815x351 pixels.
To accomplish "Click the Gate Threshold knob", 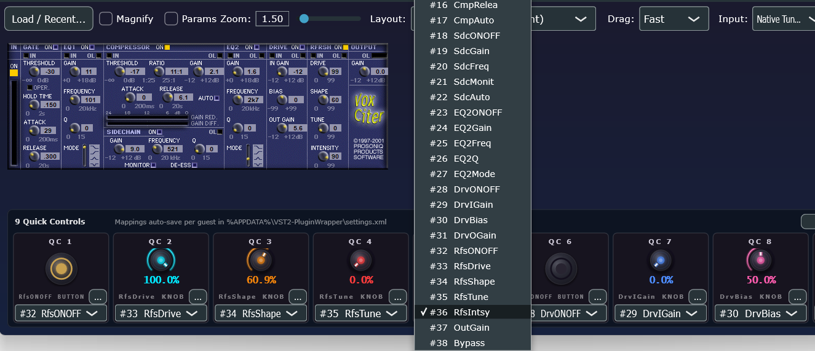I will [34, 72].
